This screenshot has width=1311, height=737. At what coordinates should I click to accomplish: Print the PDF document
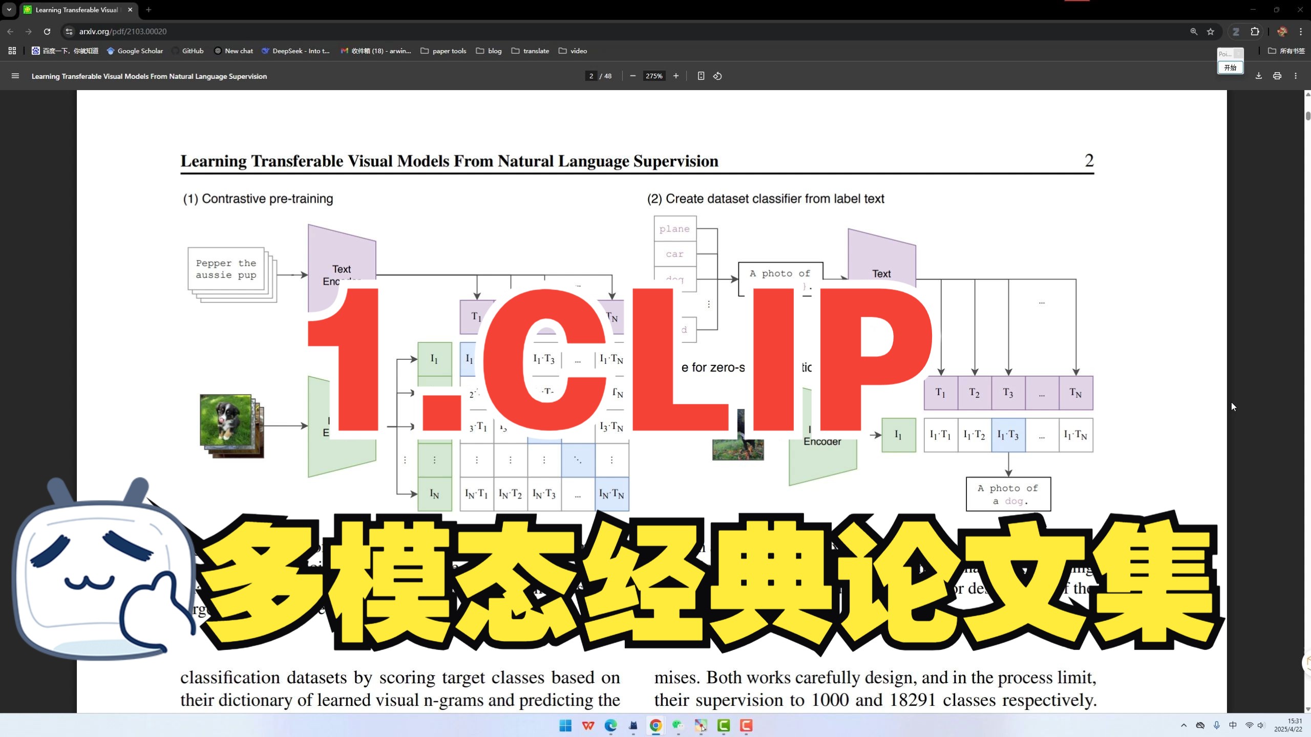(1277, 76)
